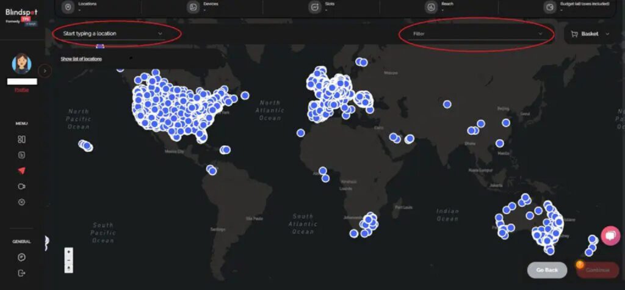The width and height of the screenshot is (625, 290).
Task: Click the Reach stats icon in top bar
Action: pyautogui.click(x=431, y=7)
